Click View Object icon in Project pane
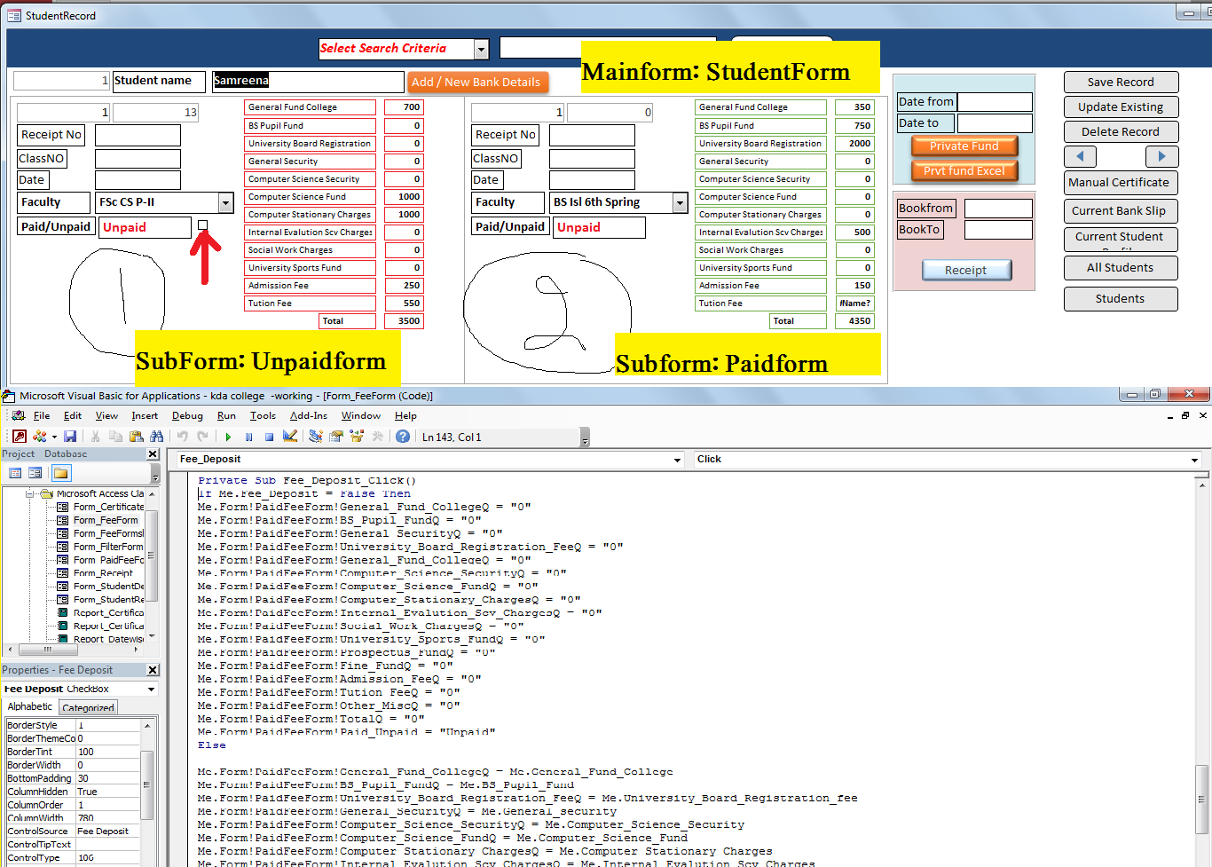 (35, 473)
